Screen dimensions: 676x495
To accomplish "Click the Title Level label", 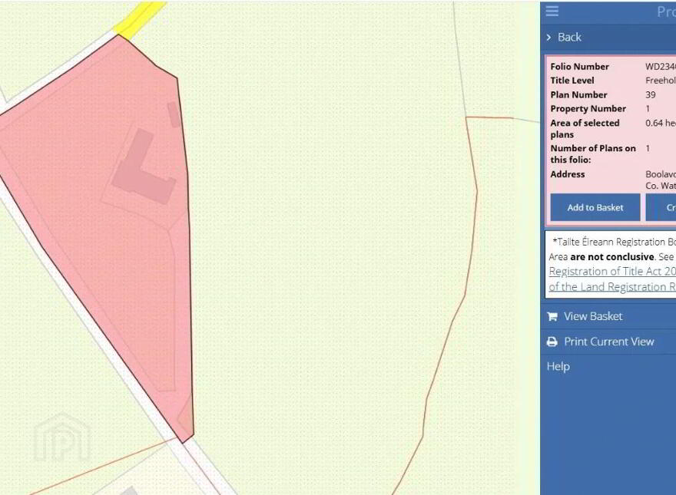I will 572,81.
